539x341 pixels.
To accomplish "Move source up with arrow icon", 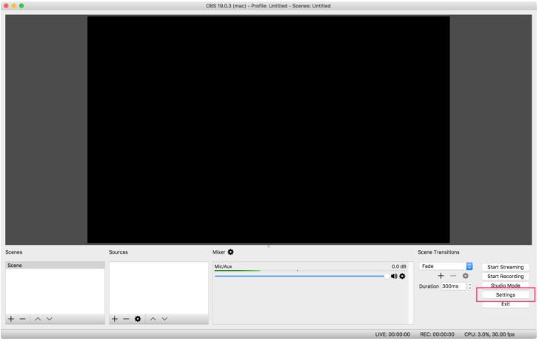I will [153, 319].
